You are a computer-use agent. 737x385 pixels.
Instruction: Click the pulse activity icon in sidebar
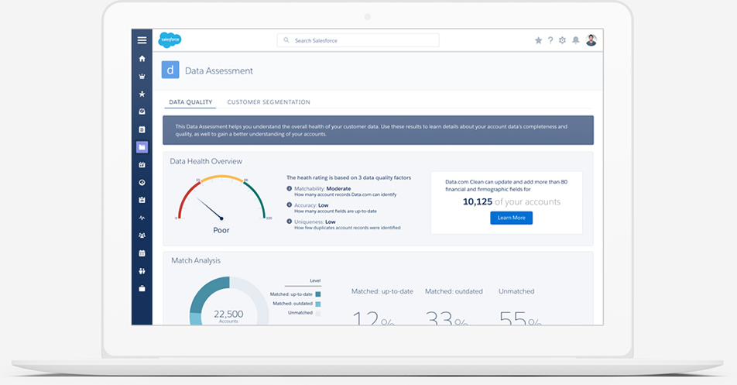tap(142, 218)
